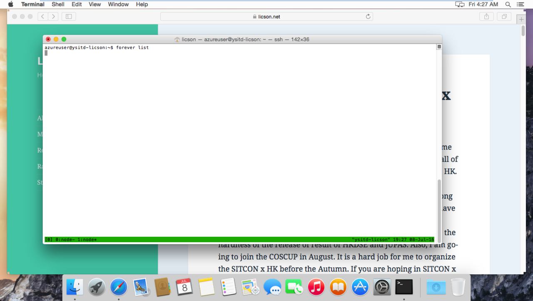Image resolution: width=533 pixels, height=301 pixels.
Task: Click the display mirroring icon in menu bar
Action: tap(460, 4)
